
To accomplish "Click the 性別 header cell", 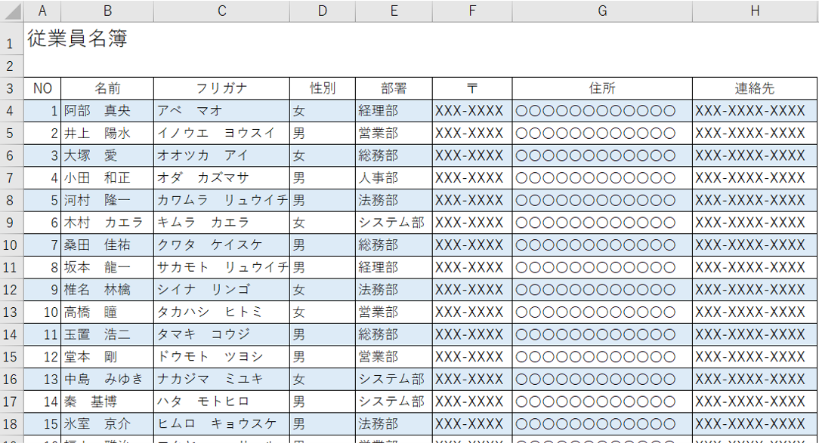I will click(x=323, y=88).
